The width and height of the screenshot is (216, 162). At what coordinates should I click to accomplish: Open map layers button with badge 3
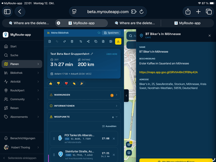[129, 144]
